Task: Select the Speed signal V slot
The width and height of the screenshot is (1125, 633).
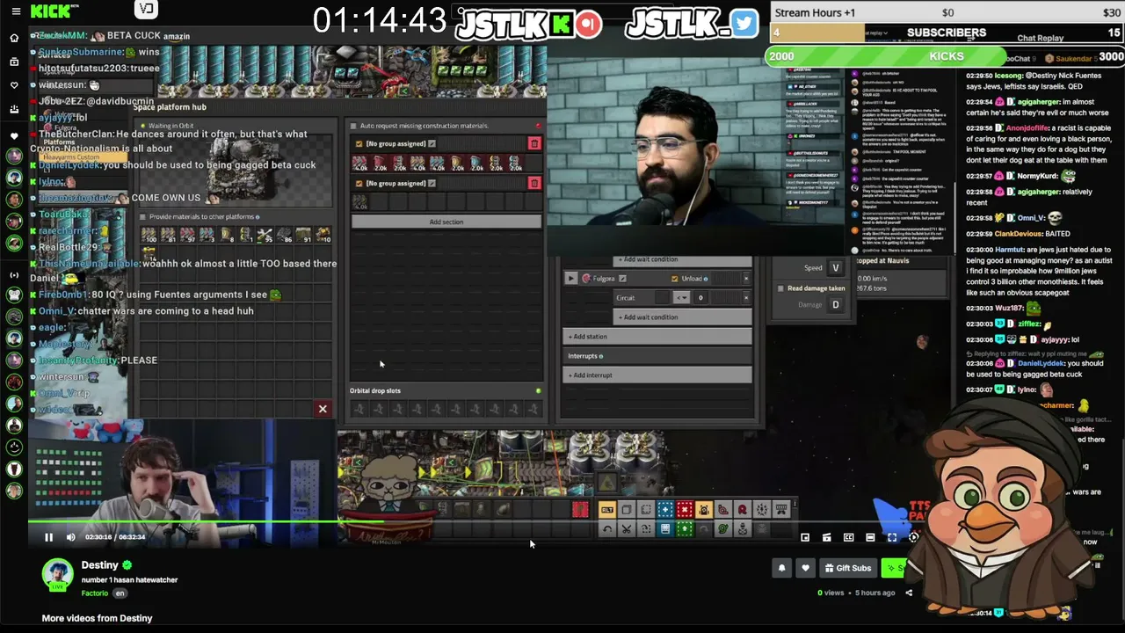Action: [836, 268]
